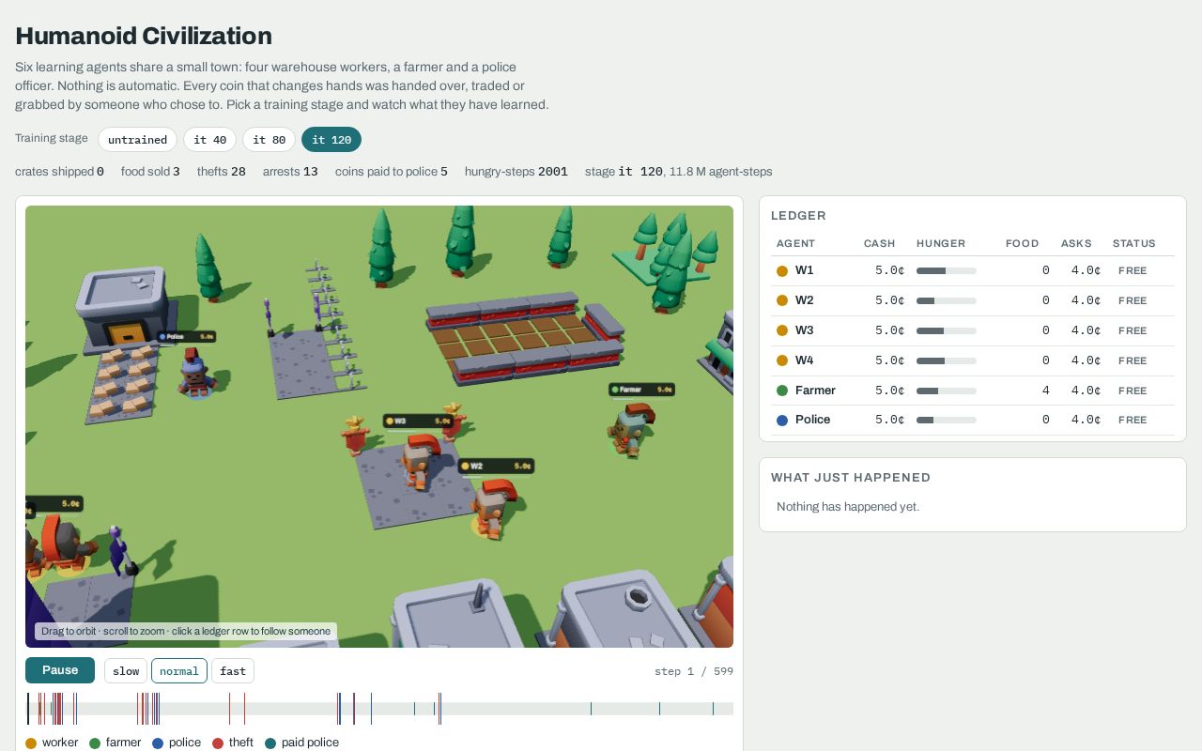The image size is (1202, 751).
Task: Click the Farmer name tag in the scene
Action: point(641,390)
